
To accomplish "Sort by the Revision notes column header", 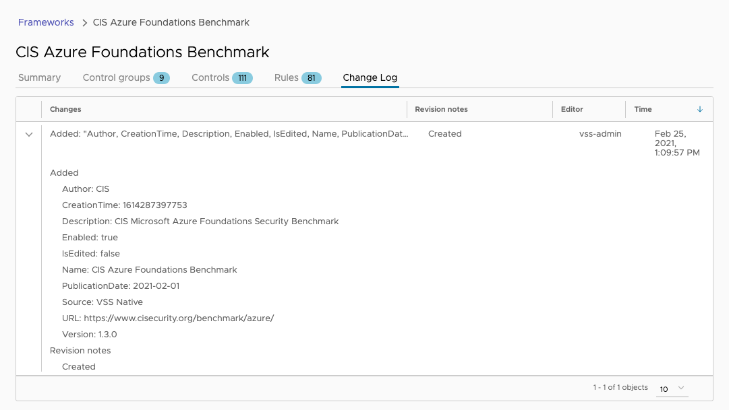I will tap(441, 109).
